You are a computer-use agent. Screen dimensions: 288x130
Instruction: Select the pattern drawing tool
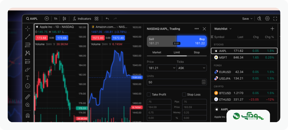click(28, 53)
